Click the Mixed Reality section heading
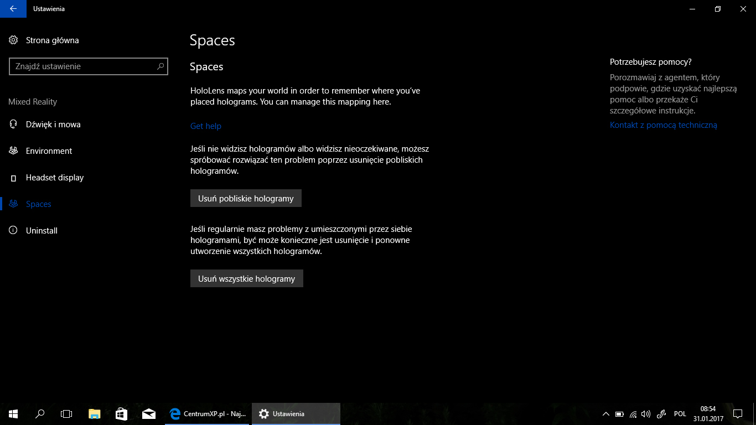Screen dimensions: 756x425 33,102
